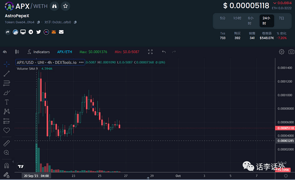The height and width of the screenshot is (180, 295).
Task: Toggle magnet snap mode
Action: [x=6, y=166]
